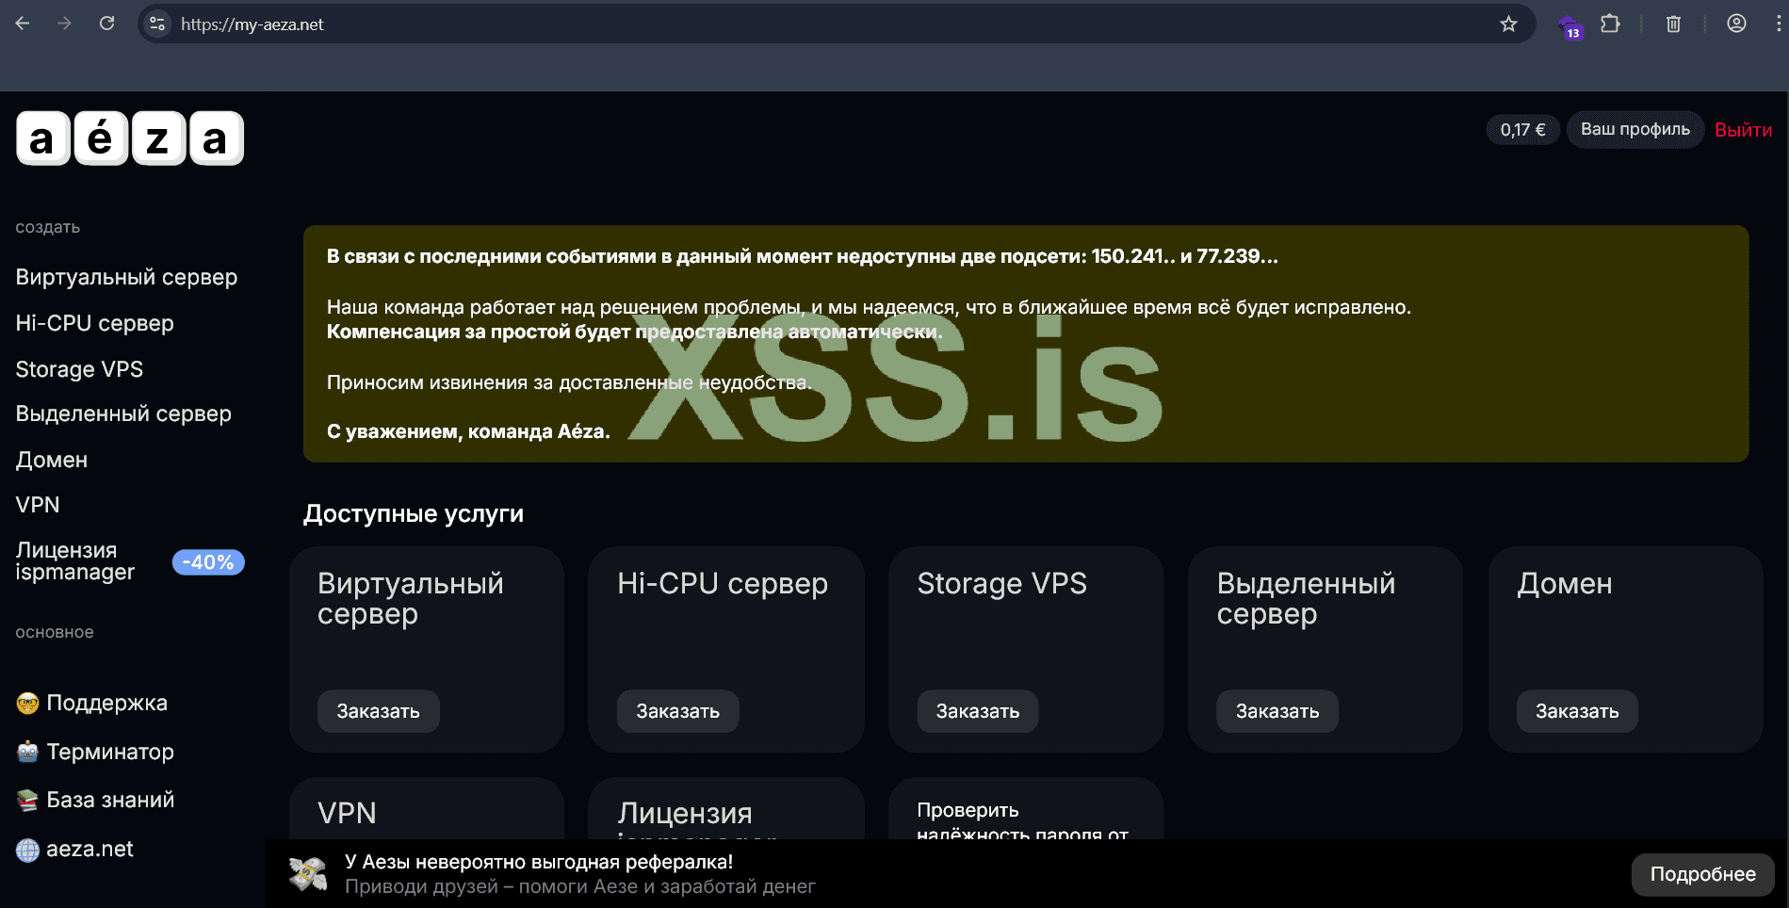
Task: Click the browser back arrow
Action: coord(23,24)
